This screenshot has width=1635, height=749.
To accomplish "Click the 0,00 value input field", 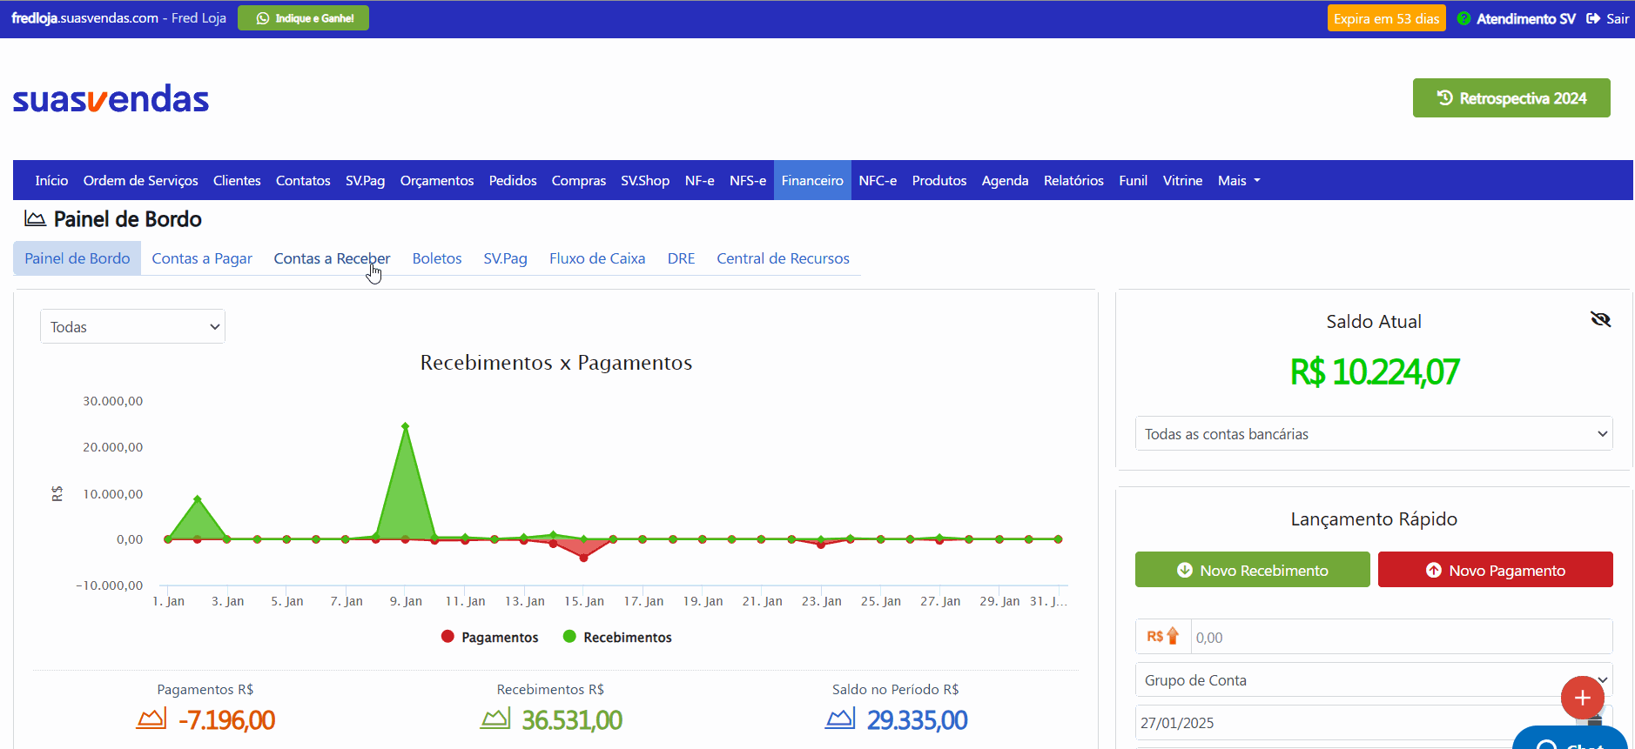I will point(1401,637).
